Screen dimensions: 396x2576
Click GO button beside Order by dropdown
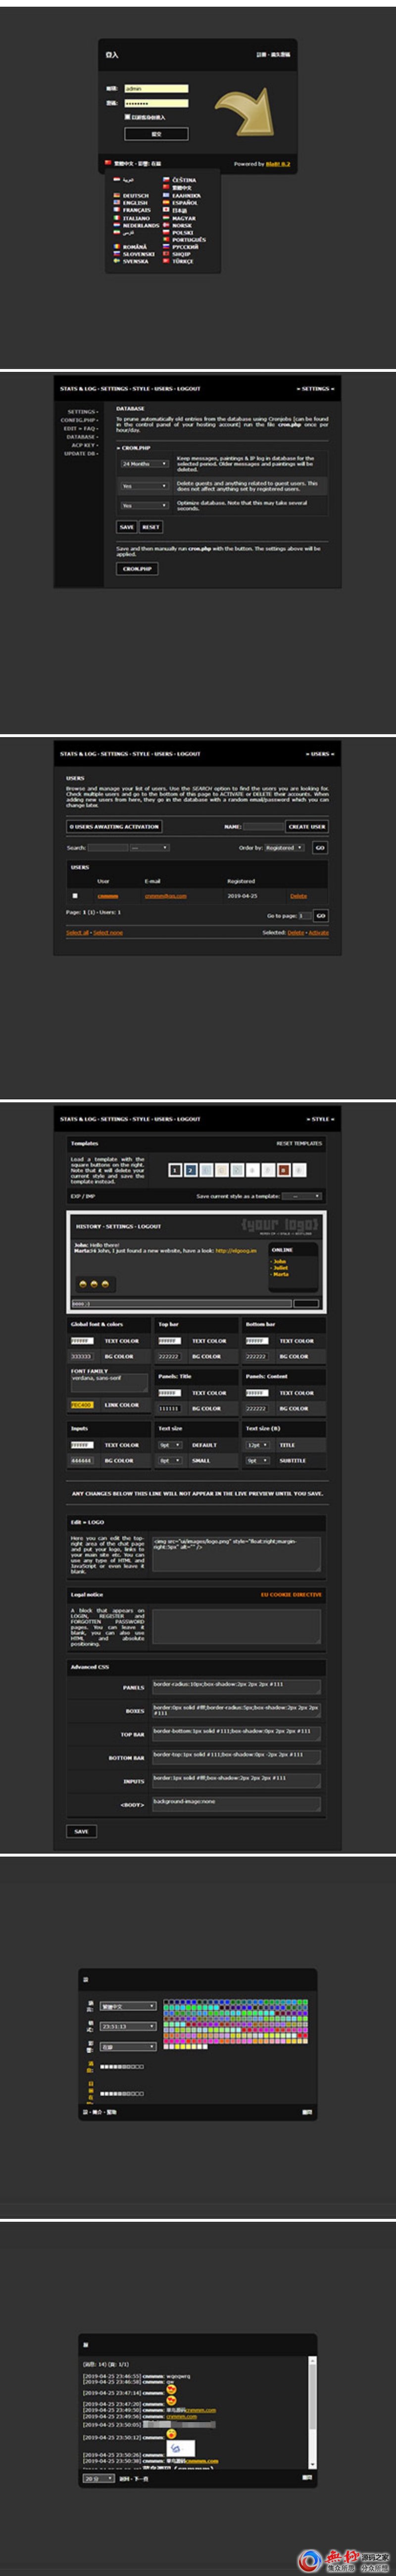point(320,847)
